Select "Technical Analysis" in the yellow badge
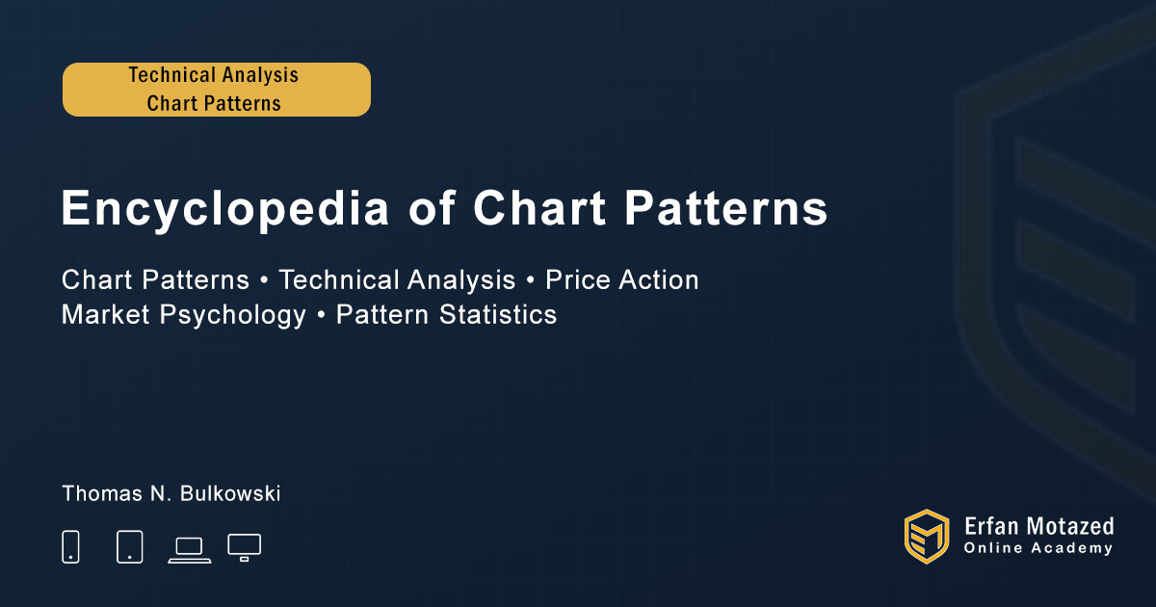This screenshot has width=1156, height=607. tap(214, 75)
